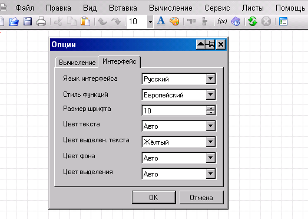308x219 pixels.
Task: Pin the Опции dialog window
Action: (x=211, y=44)
